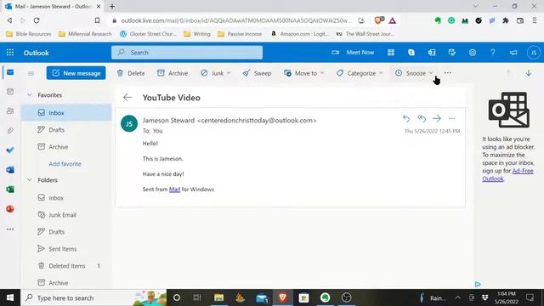The image size is (544, 306).
Task: Open the browser extensions puzzle icon
Action: click(x=506, y=20)
